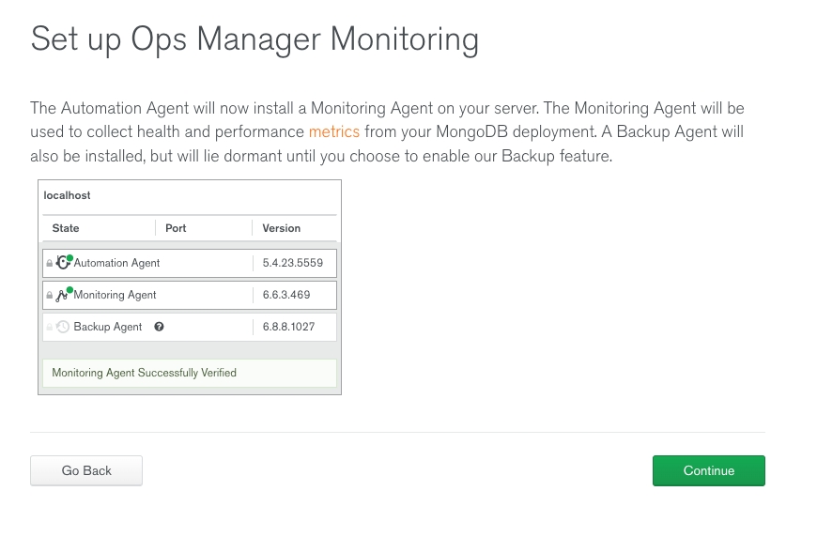817x537 pixels.
Task: Click the lock icon on Monitoring Agent row
Action: point(50,296)
